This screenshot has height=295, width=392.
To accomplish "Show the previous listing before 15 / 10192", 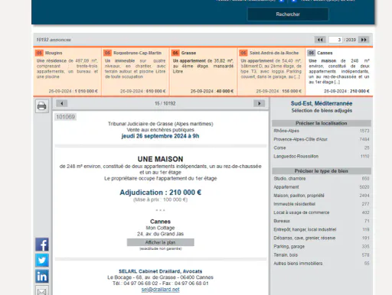I will click(61, 103).
